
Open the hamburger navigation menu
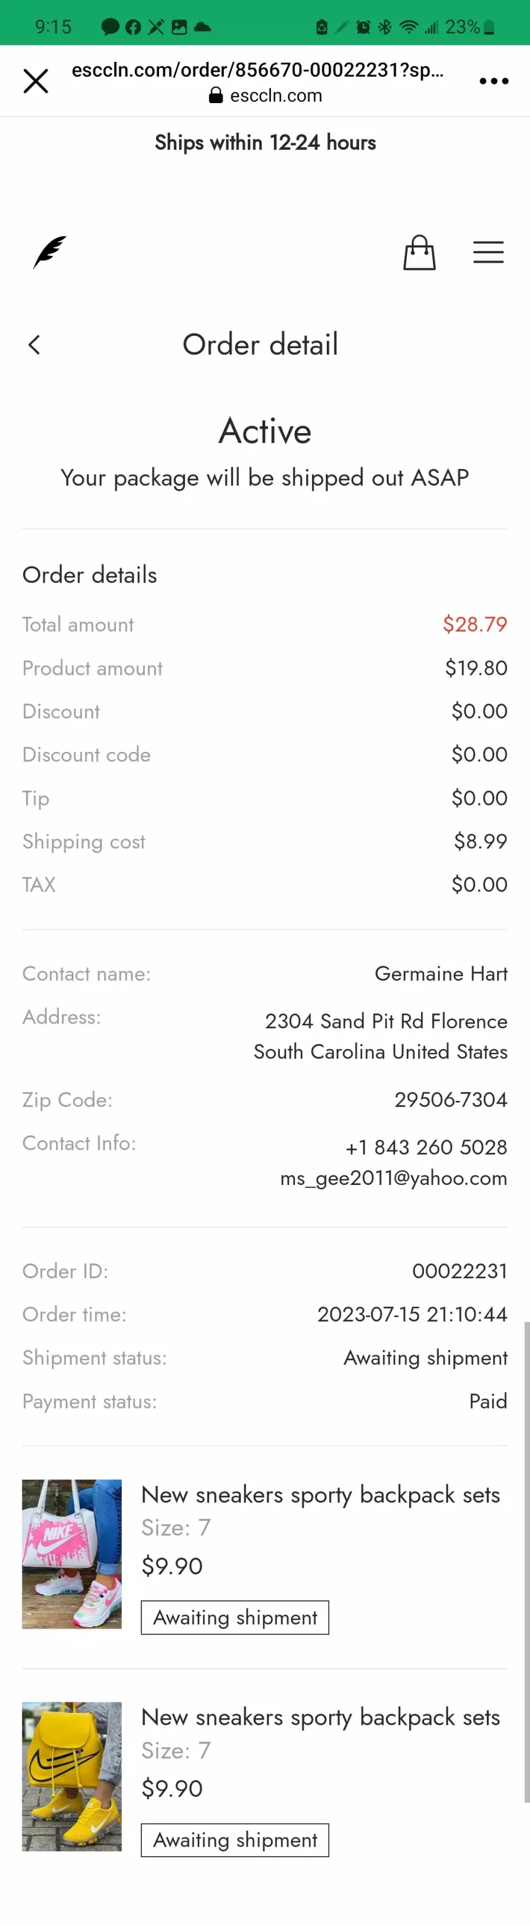(x=488, y=253)
